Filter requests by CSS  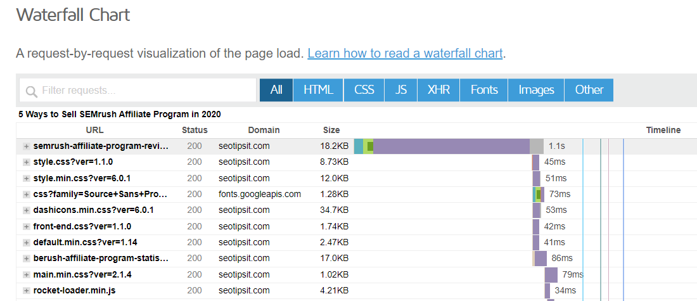(364, 90)
